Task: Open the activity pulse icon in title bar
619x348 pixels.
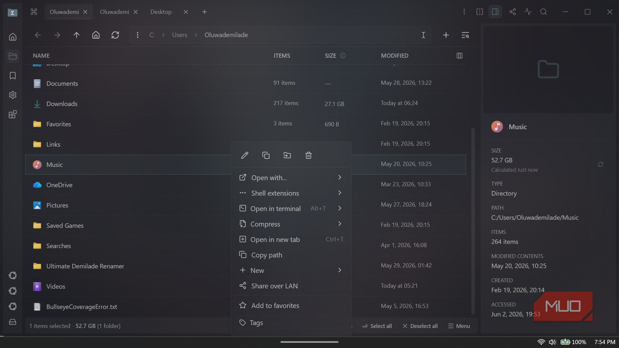Action: coord(528,12)
